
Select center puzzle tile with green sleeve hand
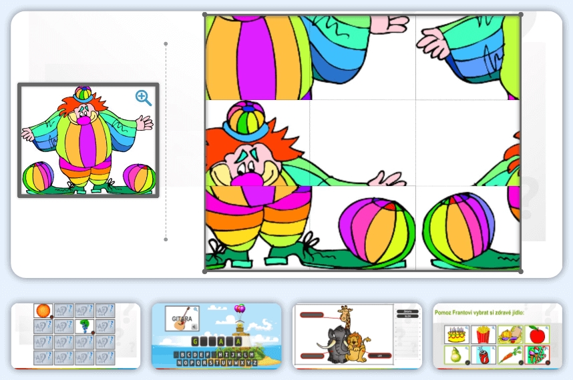coord(363,143)
